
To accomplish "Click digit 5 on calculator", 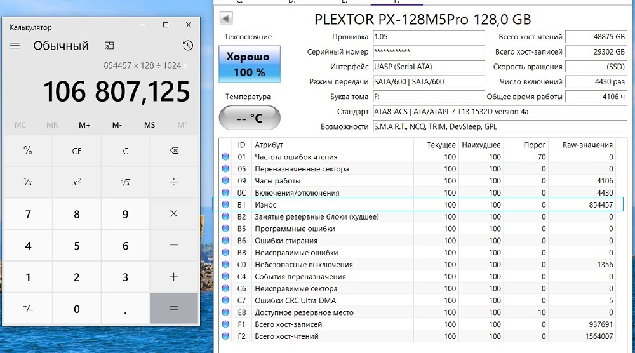I will pyautogui.click(x=77, y=245).
